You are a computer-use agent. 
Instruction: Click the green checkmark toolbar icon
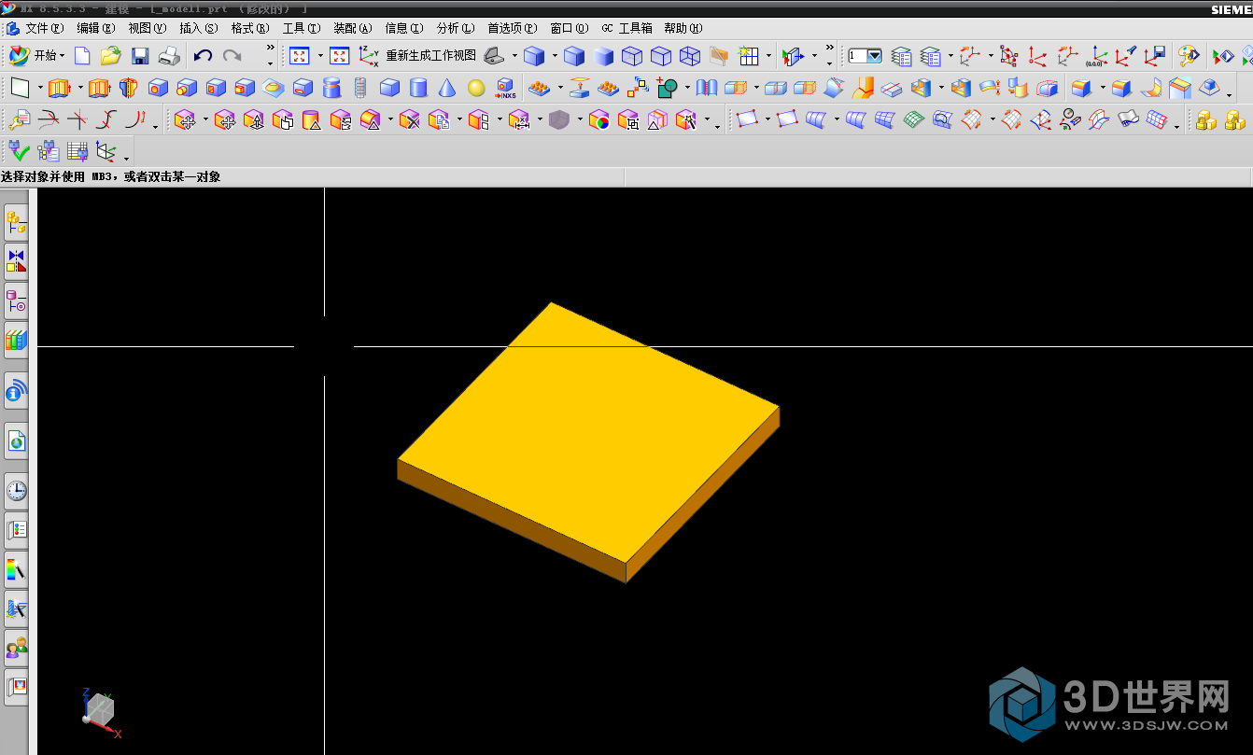(x=20, y=150)
